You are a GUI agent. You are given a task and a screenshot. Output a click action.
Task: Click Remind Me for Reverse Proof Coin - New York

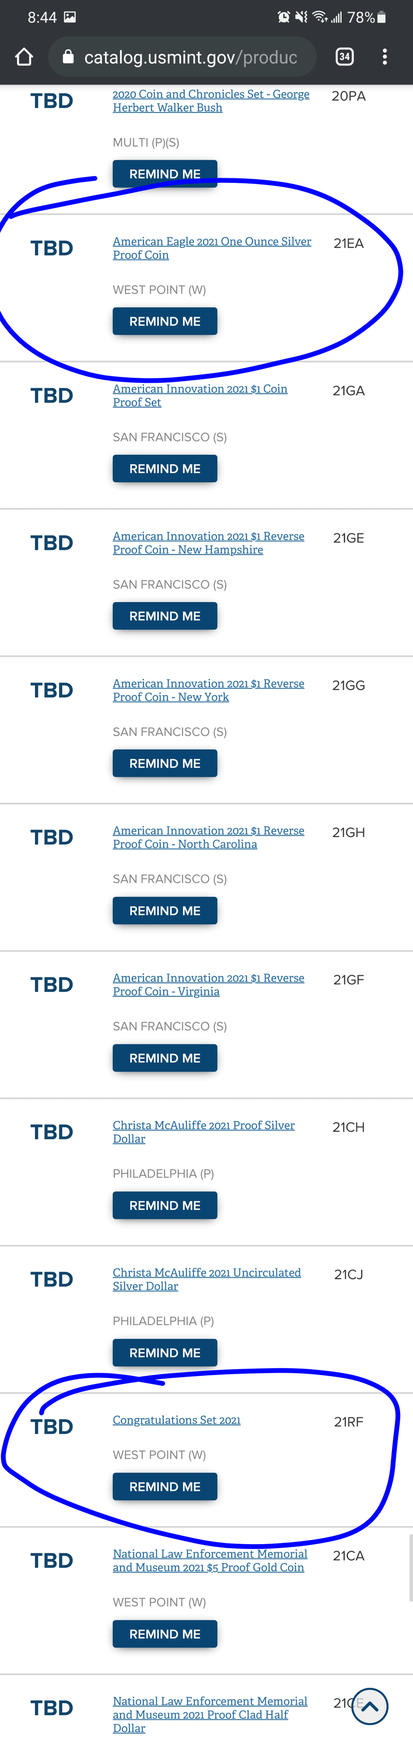click(x=165, y=763)
